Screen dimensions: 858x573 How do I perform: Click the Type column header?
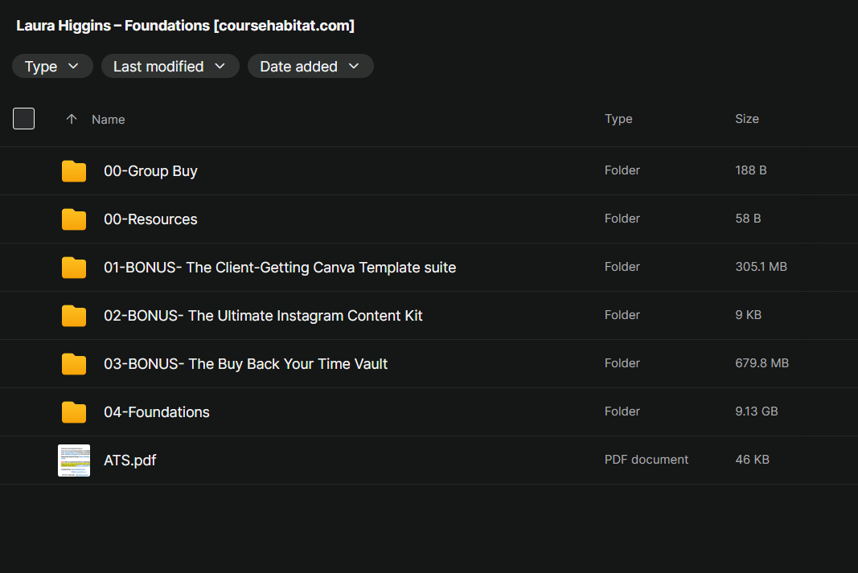click(618, 119)
